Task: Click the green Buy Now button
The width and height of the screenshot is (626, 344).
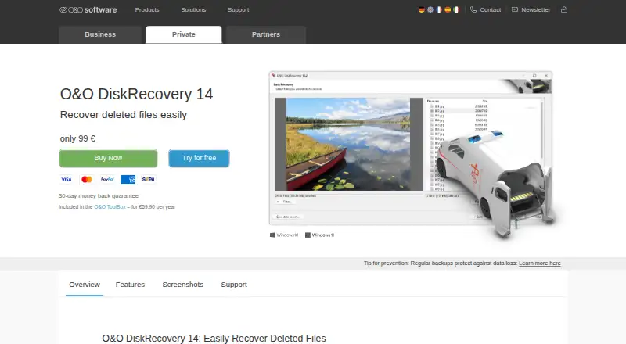Action: pyautogui.click(x=108, y=158)
